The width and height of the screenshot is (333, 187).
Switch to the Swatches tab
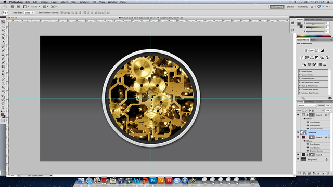(310, 19)
